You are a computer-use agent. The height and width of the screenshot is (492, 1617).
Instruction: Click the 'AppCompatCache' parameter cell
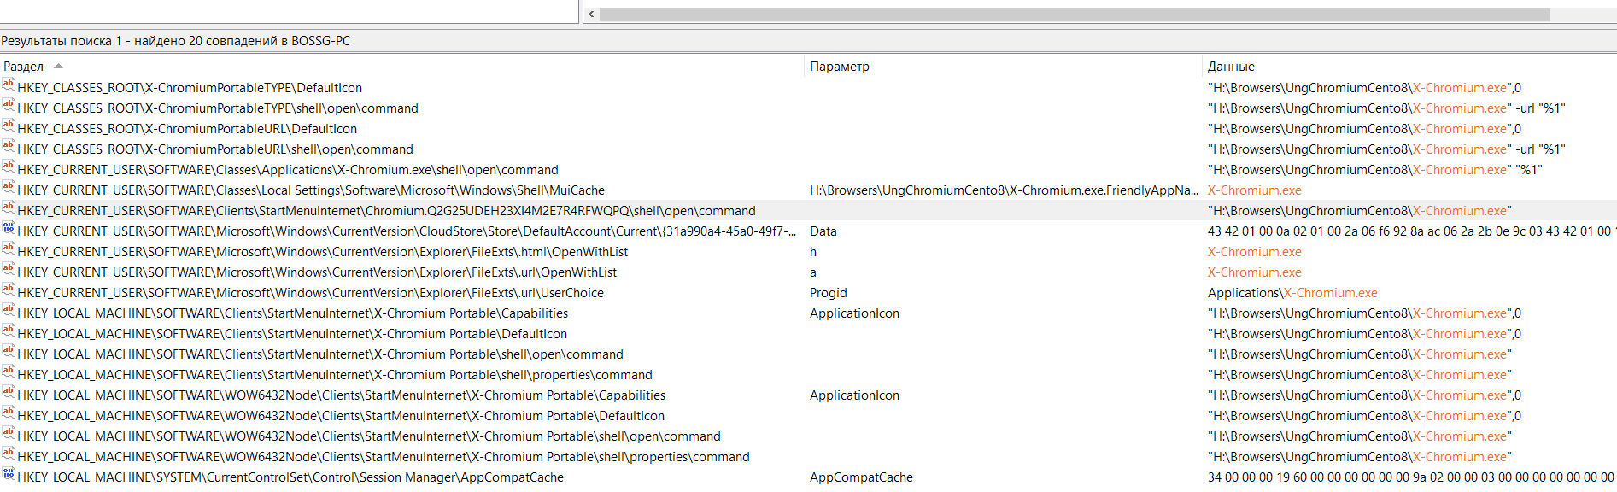pyautogui.click(x=861, y=477)
